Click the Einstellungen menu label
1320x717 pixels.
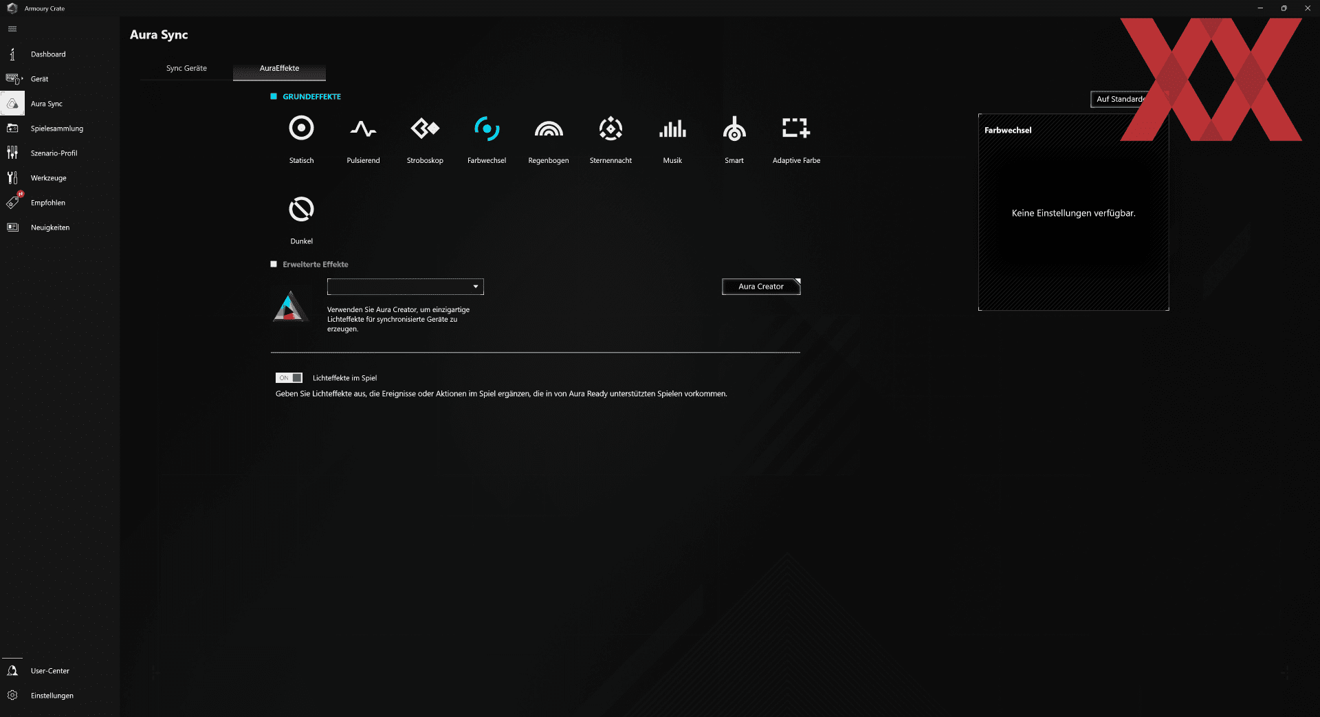[x=52, y=696]
